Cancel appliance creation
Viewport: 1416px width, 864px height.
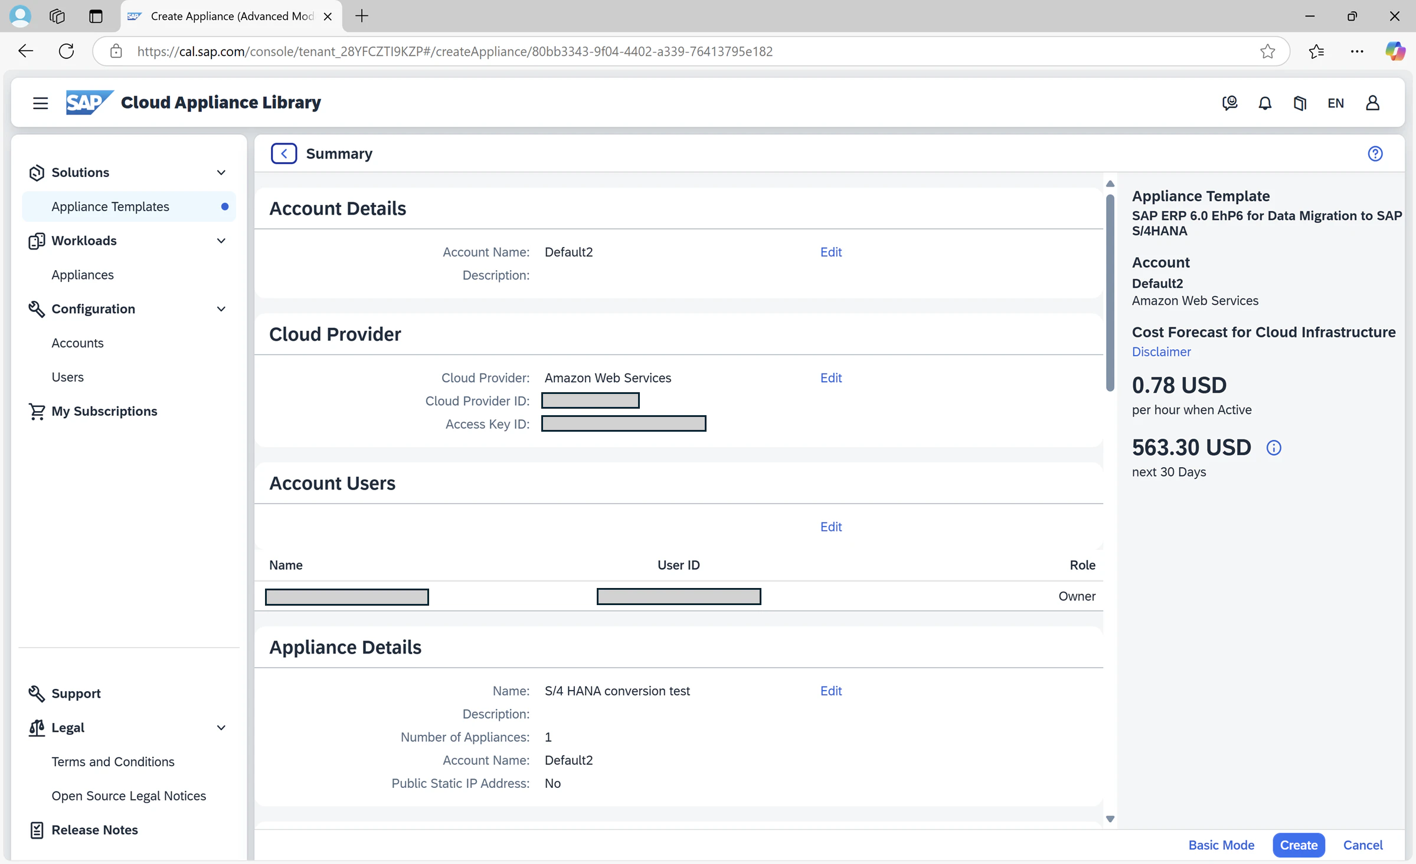click(1363, 845)
